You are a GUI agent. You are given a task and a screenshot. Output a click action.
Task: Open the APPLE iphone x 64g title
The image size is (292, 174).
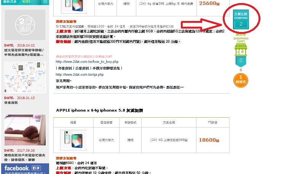click(x=100, y=110)
